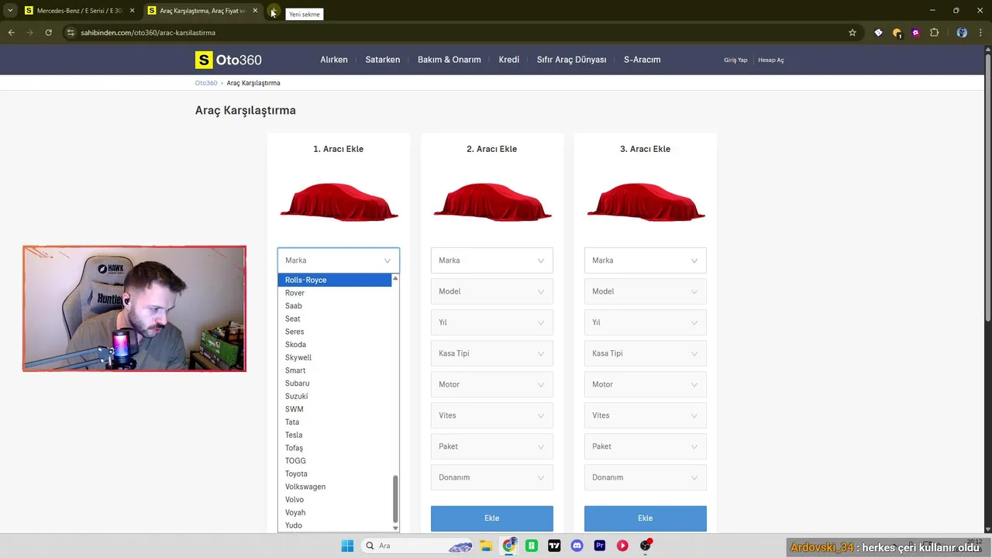
Task: Click the Hesap Aç link
Action: [771, 60]
